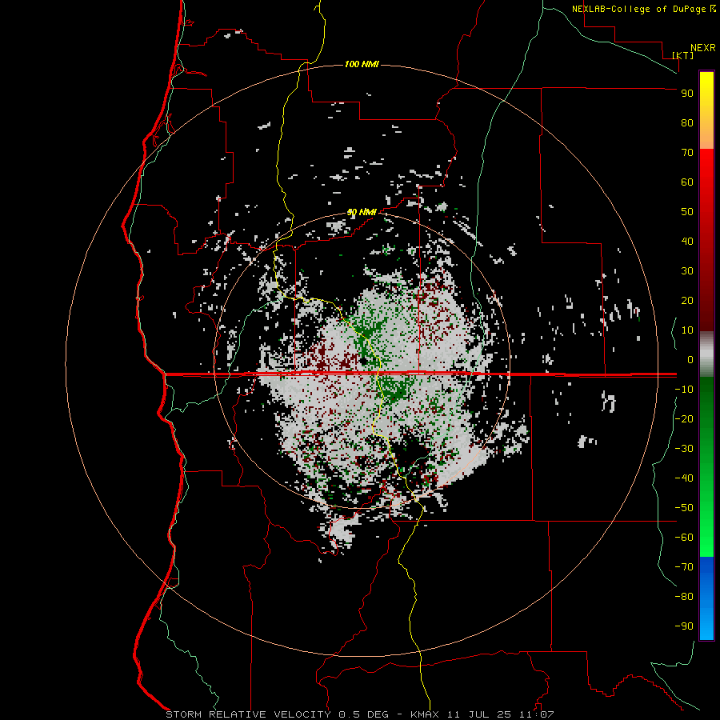Click the 0 value on the velocity scale
The width and height of the screenshot is (720, 720).
[x=690, y=359]
